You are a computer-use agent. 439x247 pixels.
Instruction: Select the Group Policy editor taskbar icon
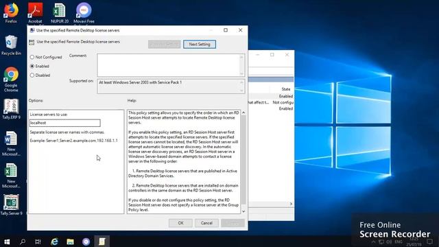(102, 242)
